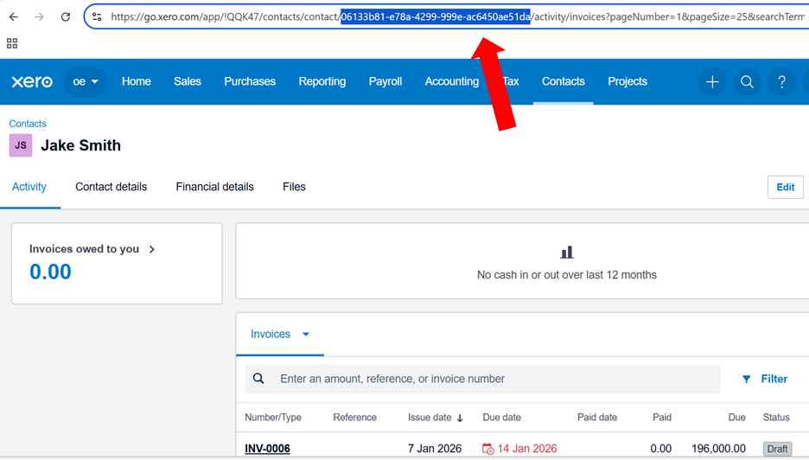This screenshot has height=460, width=809.
Task: Click the invoice search input field
Action: pos(493,379)
